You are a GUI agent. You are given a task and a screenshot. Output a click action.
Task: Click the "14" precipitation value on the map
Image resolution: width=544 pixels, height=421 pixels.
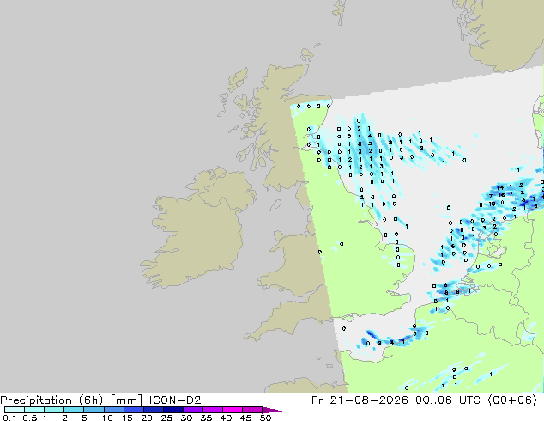point(500,187)
